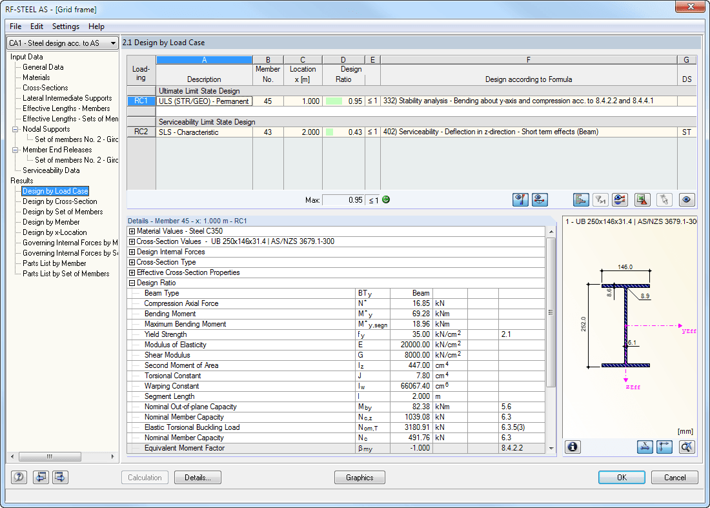Toggle cross-section dimensions display icon
Image resolution: width=710 pixels, height=508 pixels.
click(645, 447)
